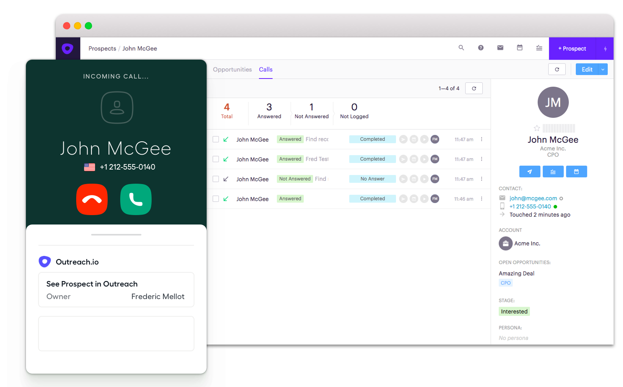Filter calls by Answered count
Screen dimensions: 623x387
269,111
